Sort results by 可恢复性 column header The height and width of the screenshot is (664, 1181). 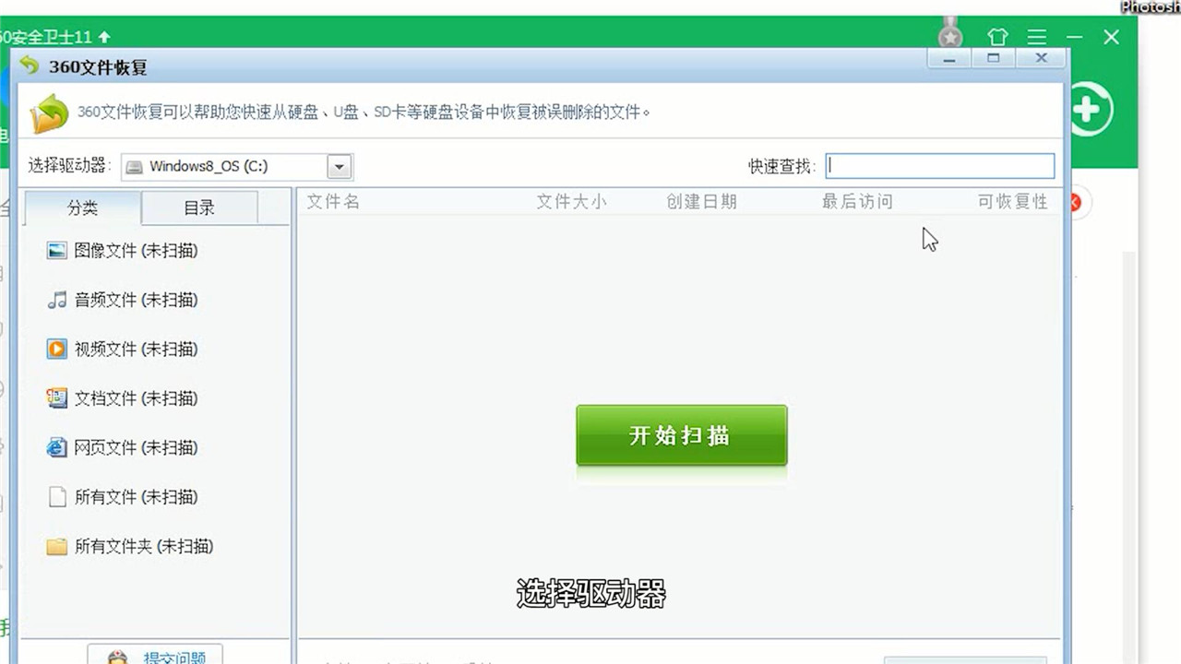pyautogui.click(x=1009, y=201)
